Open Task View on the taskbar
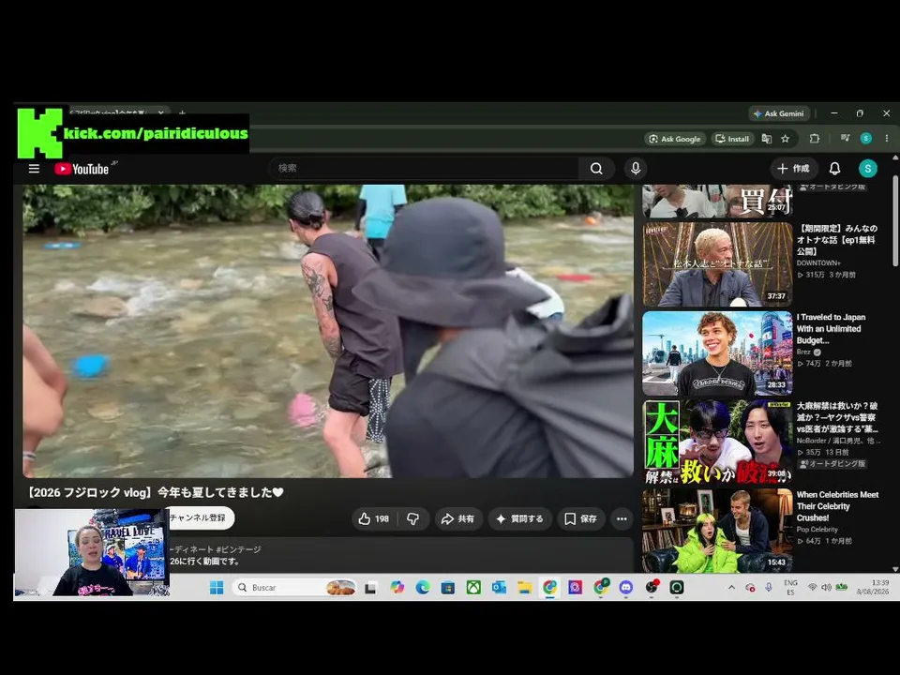Viewport: 900px width, 675px height. (371, 587)
